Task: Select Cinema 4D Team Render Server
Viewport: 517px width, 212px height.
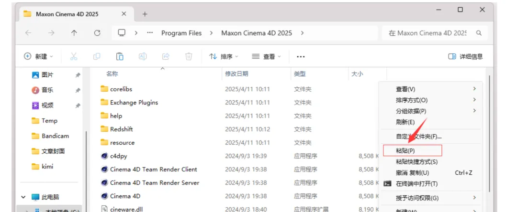Action: coord(150,182)
